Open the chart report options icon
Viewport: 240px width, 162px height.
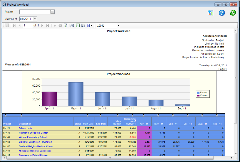pos(210,13)
